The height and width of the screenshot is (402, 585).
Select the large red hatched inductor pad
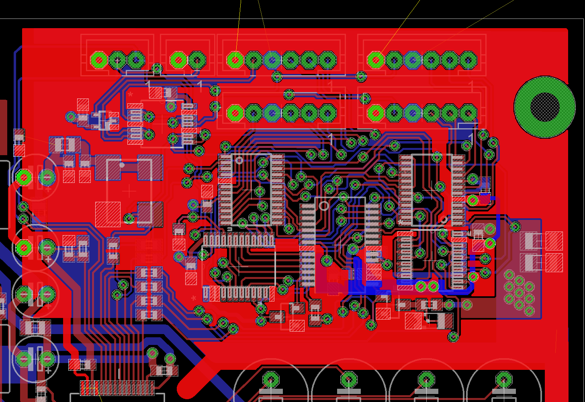point(108,214)
